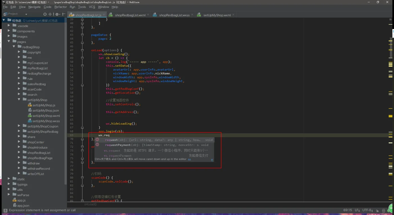Collapse the setUpMyShop folder arrow
Image resolution: width=394 pixels, height=215 pixels.
point(19,100)
